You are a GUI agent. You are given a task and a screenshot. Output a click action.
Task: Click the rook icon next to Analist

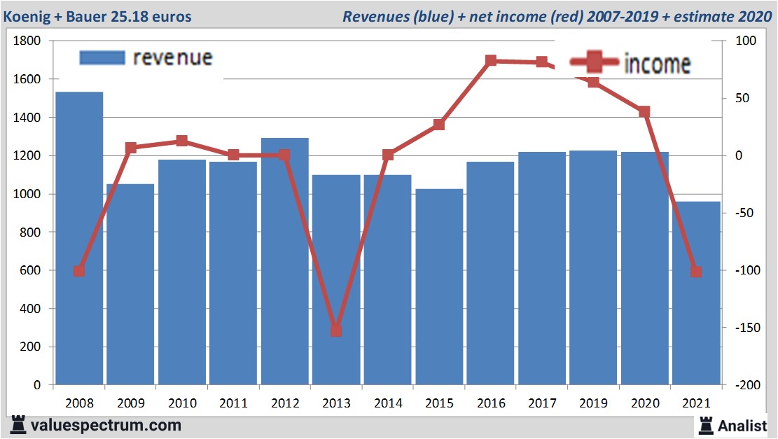coord(704,424)
